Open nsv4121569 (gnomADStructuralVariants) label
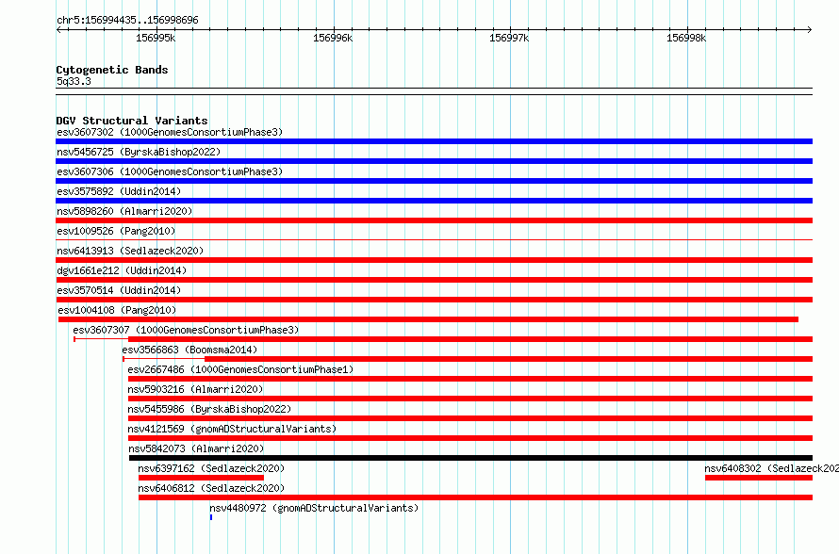Screen dimensions: 839x554 coord(232,429)
